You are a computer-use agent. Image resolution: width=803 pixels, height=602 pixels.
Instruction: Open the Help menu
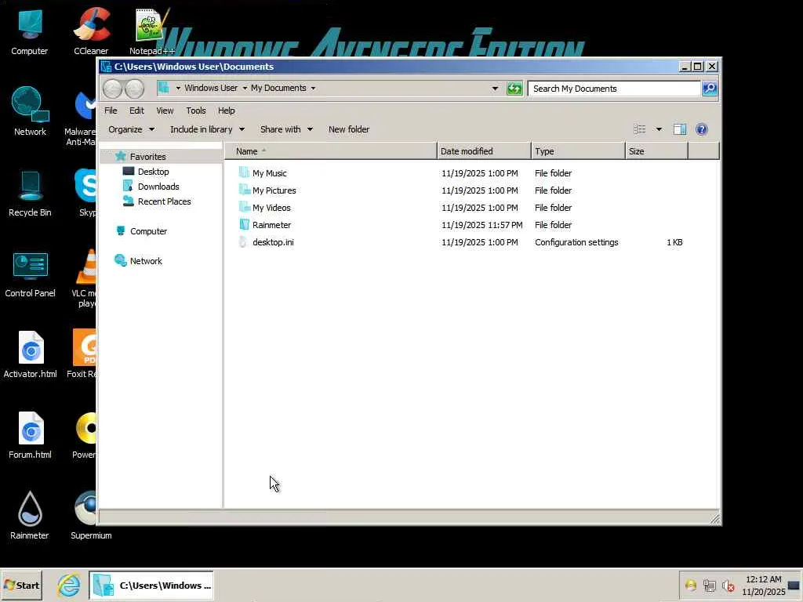click(x=227, y=111)
